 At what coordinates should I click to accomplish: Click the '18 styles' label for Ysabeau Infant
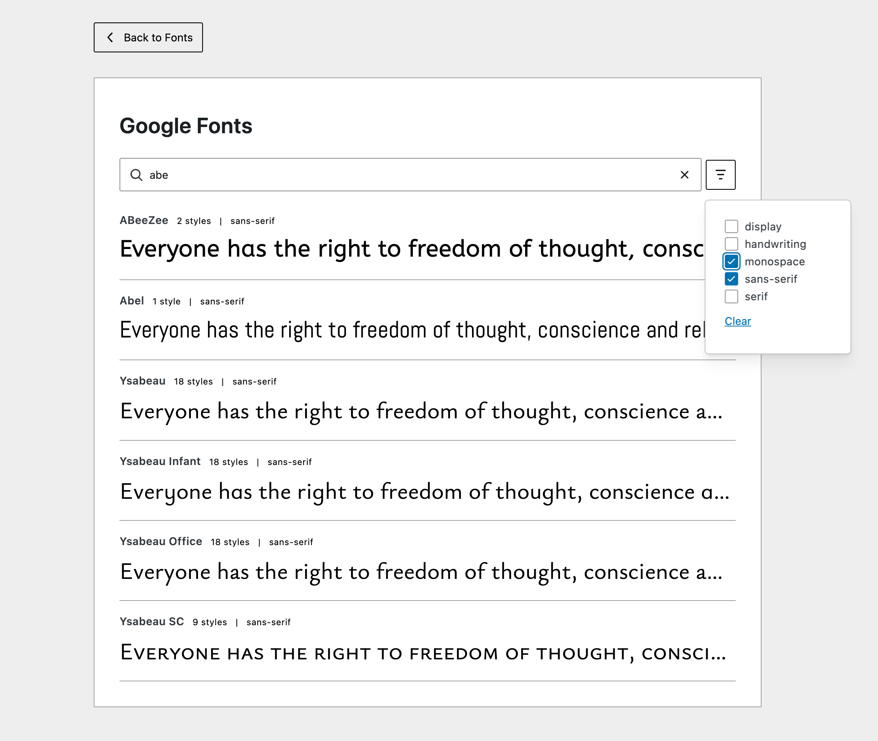[x=229, y=462]
